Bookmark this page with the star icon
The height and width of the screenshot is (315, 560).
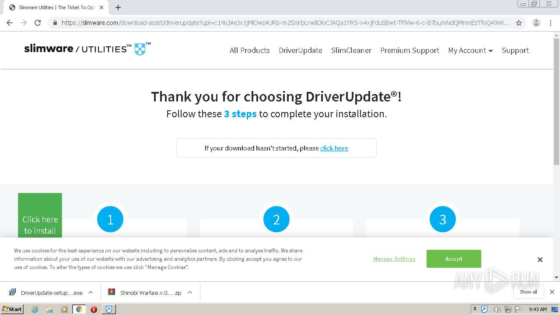click(519, 23)
